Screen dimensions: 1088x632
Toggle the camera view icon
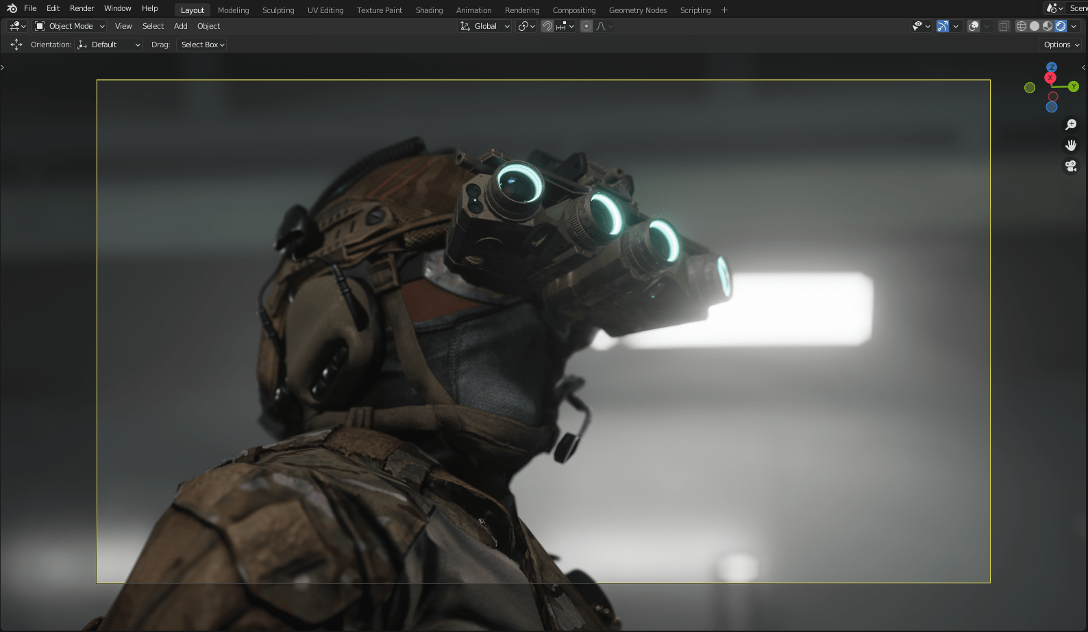tap(1071, 166)
